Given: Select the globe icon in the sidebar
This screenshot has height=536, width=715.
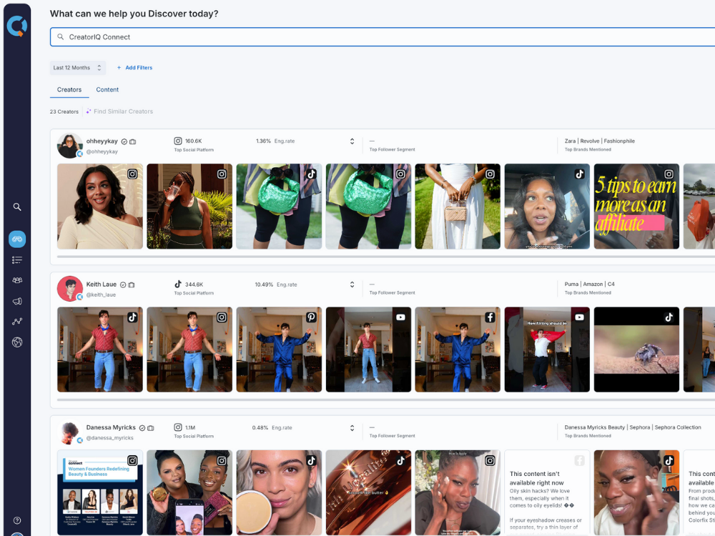Looking at the screenshot, I should pyautogui.click(x=16, y=342).
